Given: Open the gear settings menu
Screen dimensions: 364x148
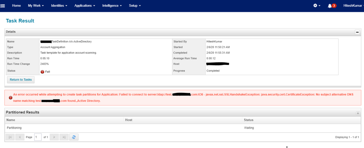Looking at the screenshot, I should coord(317,6).
